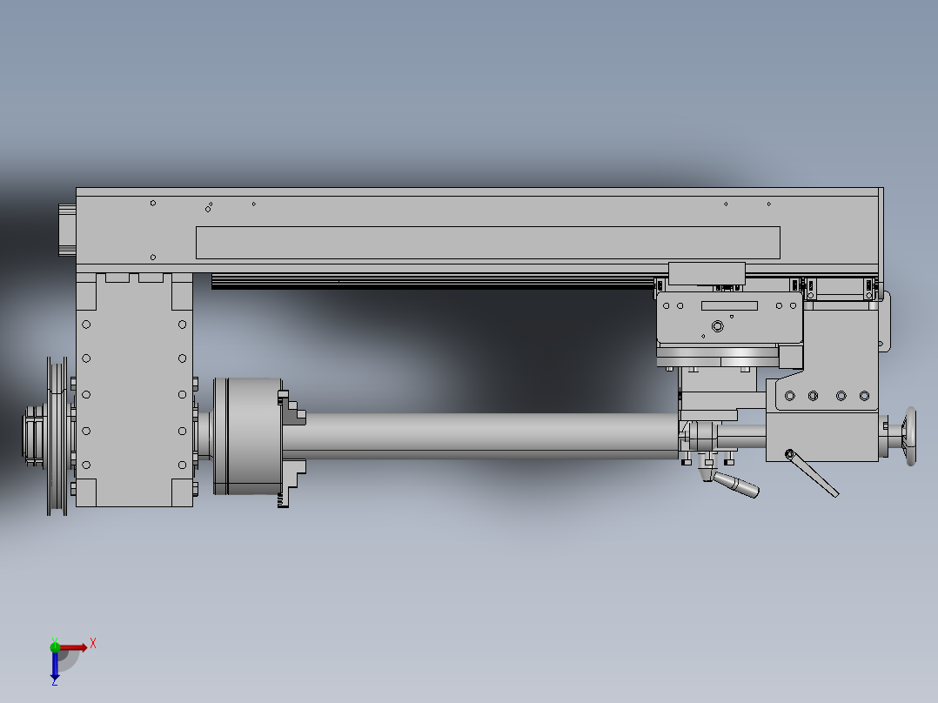Viewport: 938px width, 703px height.
Task: Click the red X axis arrow of the triad
Action: [x=73, y=648]
